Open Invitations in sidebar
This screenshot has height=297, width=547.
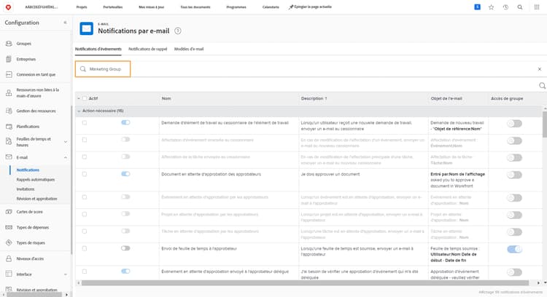pyautogui.click(x=26, y=189)
